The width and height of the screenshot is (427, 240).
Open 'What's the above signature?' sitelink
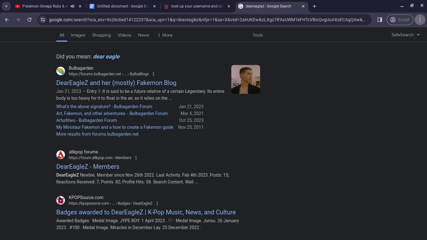pos(104,107)
